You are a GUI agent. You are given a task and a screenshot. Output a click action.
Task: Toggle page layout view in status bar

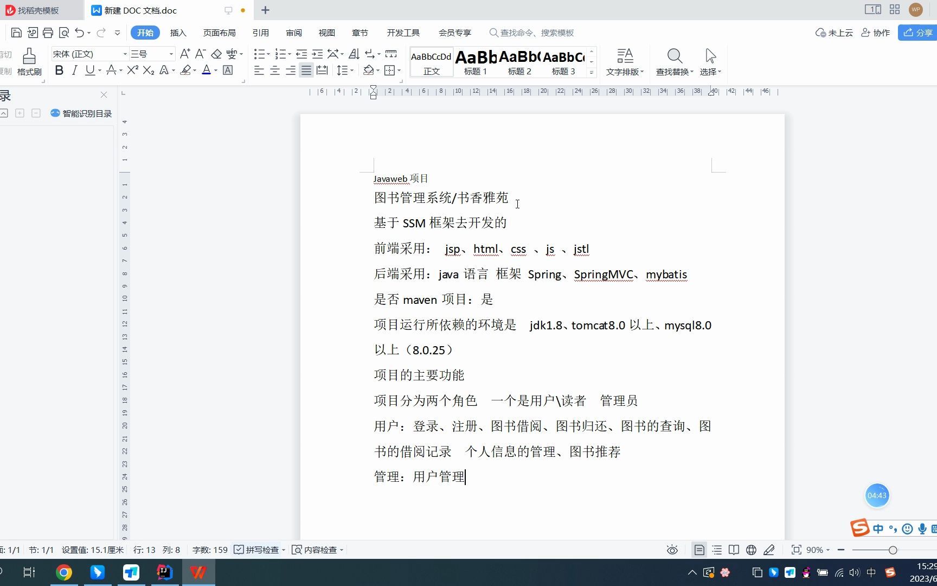[x=699, y=550]
